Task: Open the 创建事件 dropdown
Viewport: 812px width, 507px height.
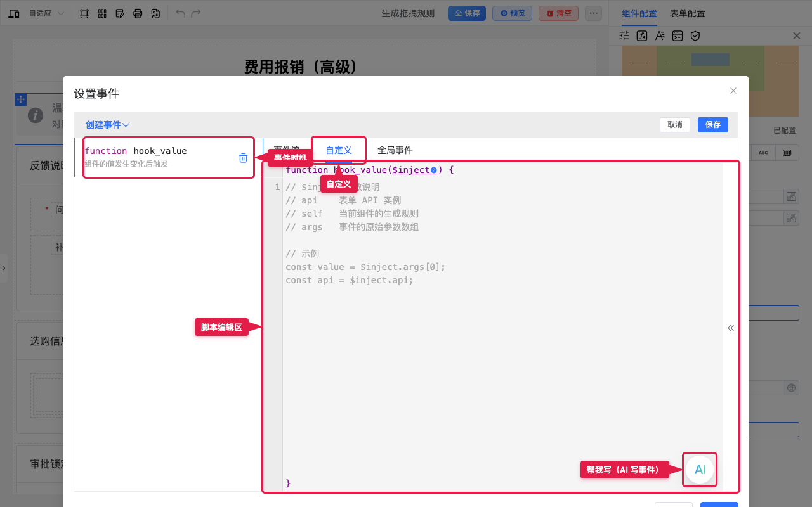Action: point(108,125)
